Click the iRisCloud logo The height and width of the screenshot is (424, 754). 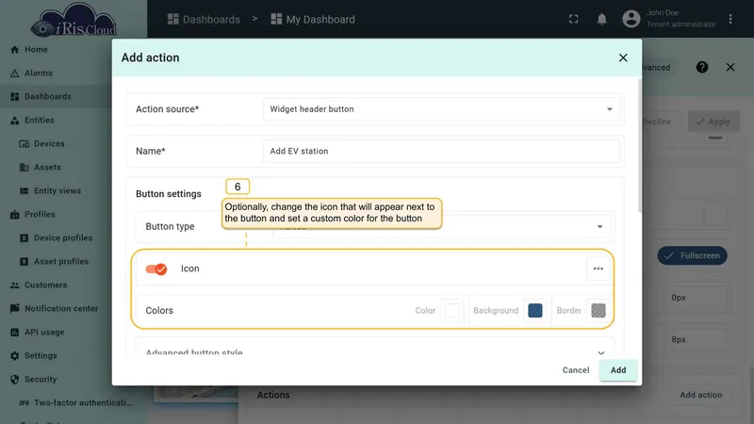(x=74, y=20)
